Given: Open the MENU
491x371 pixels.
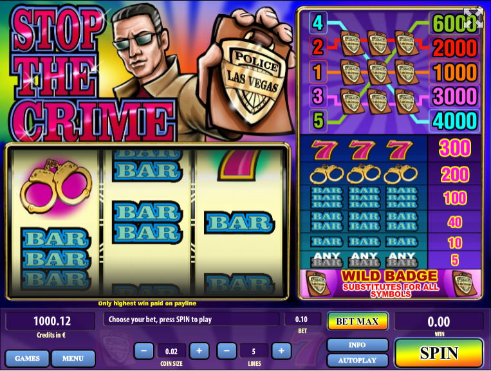Looking at the screenshot, I should pos(73,358).
